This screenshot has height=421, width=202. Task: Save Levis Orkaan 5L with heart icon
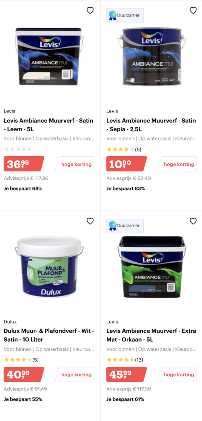click(193, 221)
